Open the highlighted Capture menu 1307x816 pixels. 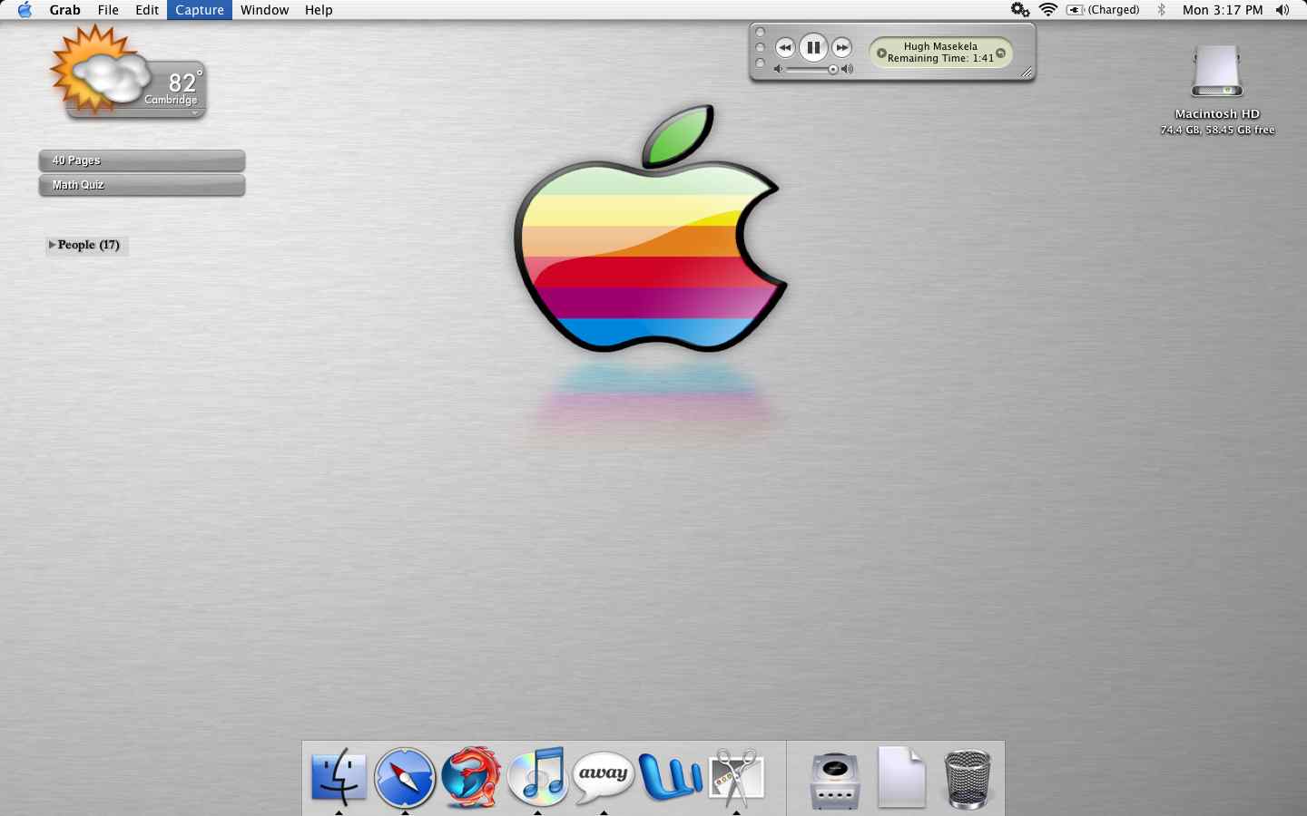[x=200, y=10]
